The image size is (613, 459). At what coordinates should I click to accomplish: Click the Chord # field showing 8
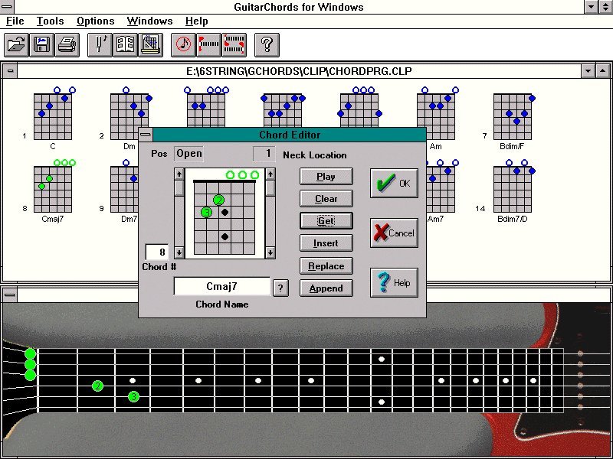(157, 252)
